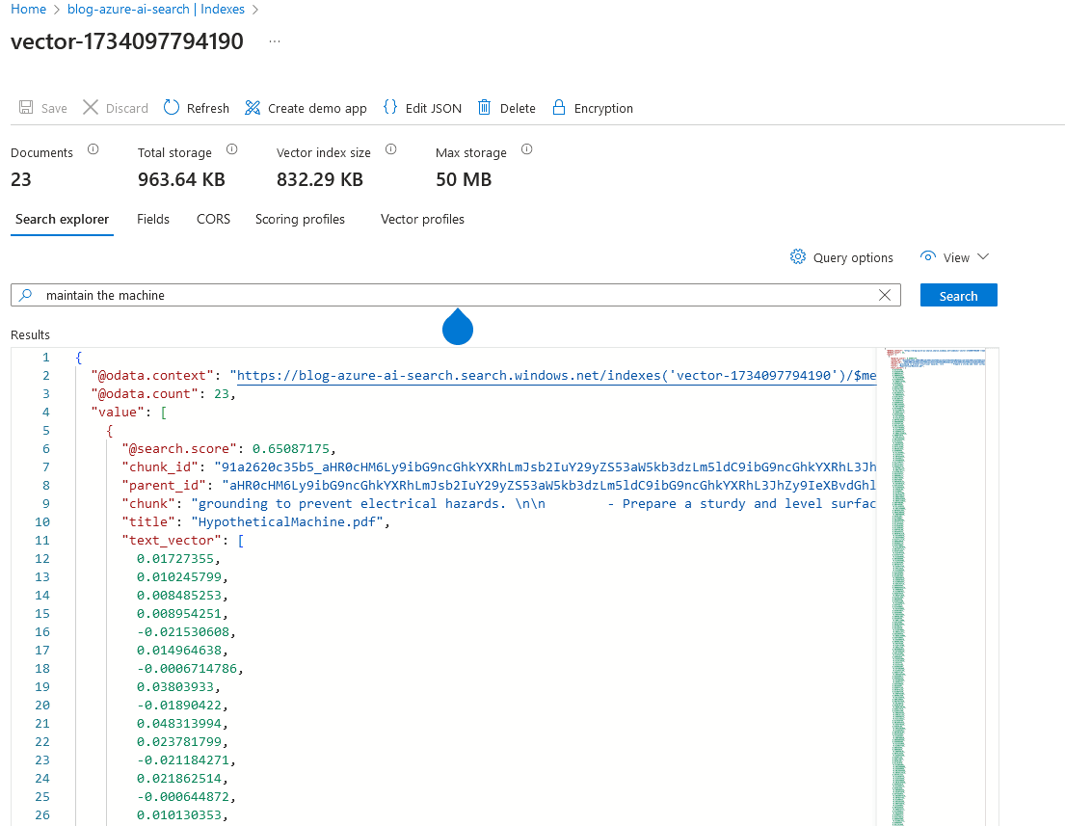Click the blue teardrop selection handle
This screenshot has width=1065, height=826.
(x=457, y=327)
